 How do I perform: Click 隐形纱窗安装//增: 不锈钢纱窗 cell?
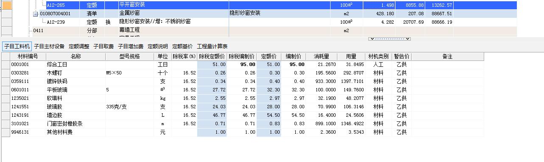coord(173,22)
